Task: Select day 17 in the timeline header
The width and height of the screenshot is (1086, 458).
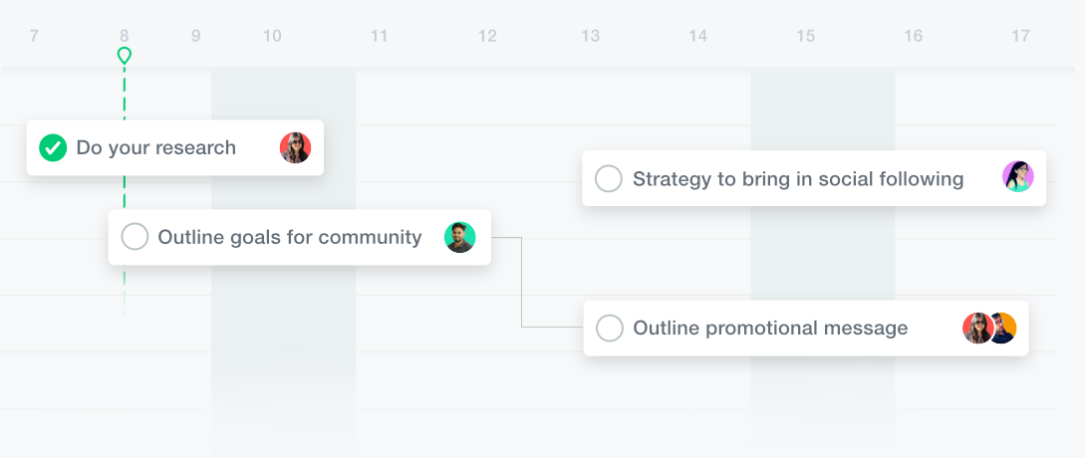Action: (x=1020, y=37)
